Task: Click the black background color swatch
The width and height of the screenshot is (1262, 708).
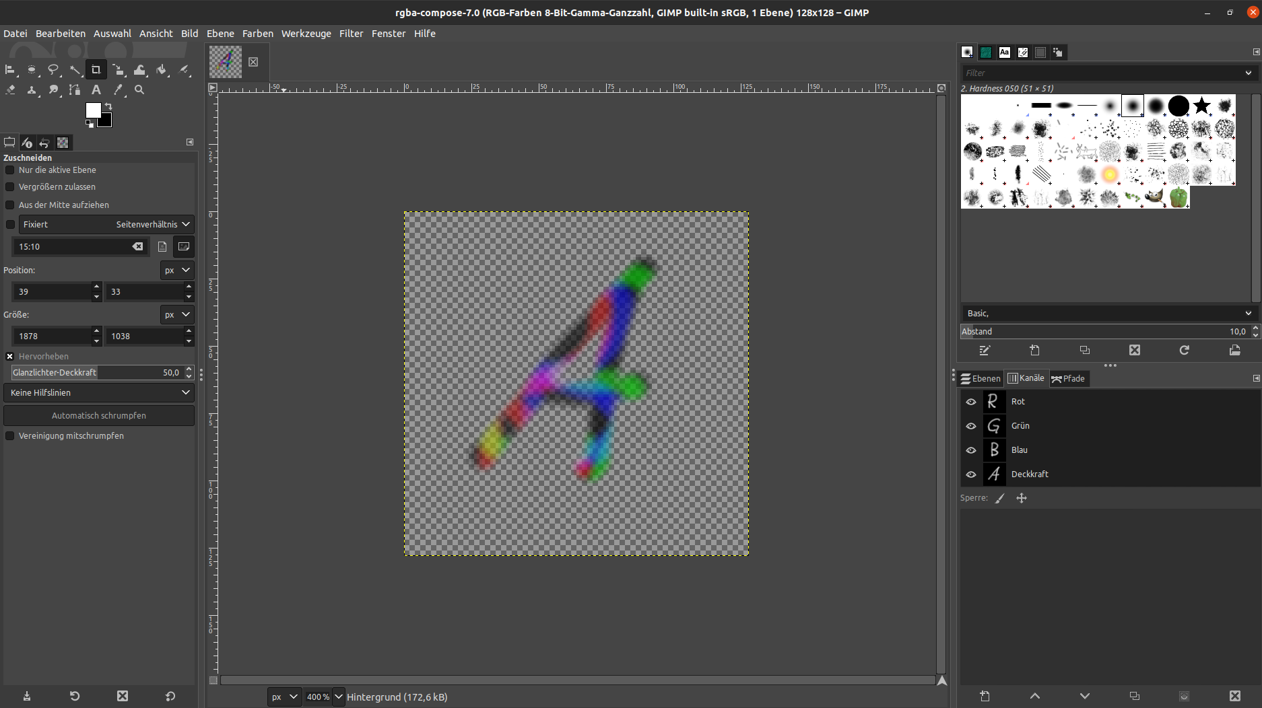Action: pos(106,122)
